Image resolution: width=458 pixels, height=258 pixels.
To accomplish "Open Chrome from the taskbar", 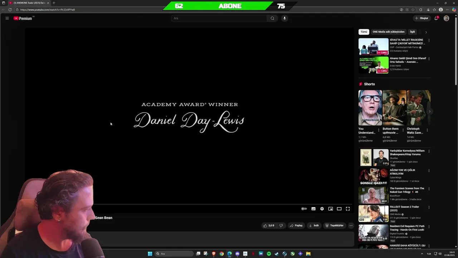I will (221, 254).
